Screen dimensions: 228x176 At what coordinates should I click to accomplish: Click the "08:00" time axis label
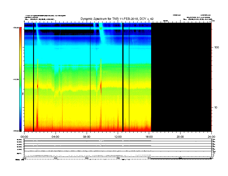[87, 137]
